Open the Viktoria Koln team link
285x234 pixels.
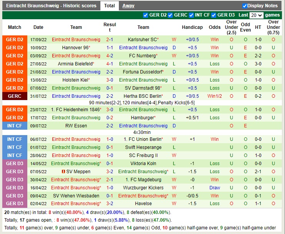(x=143, y=164)
